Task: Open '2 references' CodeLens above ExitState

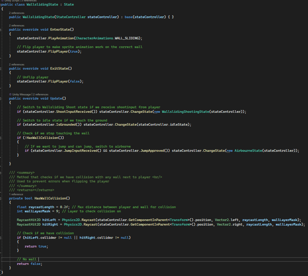Action: click(16, 65)
